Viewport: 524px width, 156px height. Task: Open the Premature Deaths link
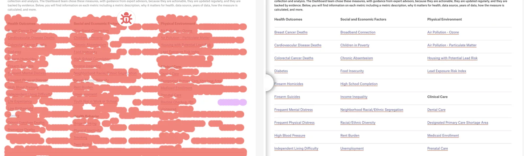click(x=21, y=130)
